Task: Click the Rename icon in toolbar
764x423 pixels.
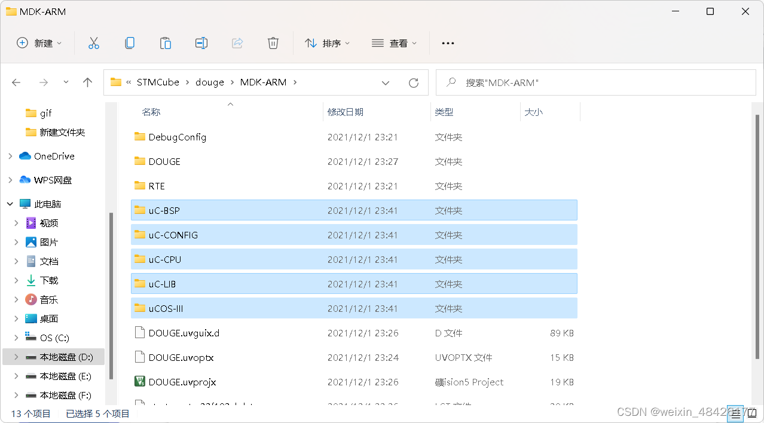Action: click(201, 43)
